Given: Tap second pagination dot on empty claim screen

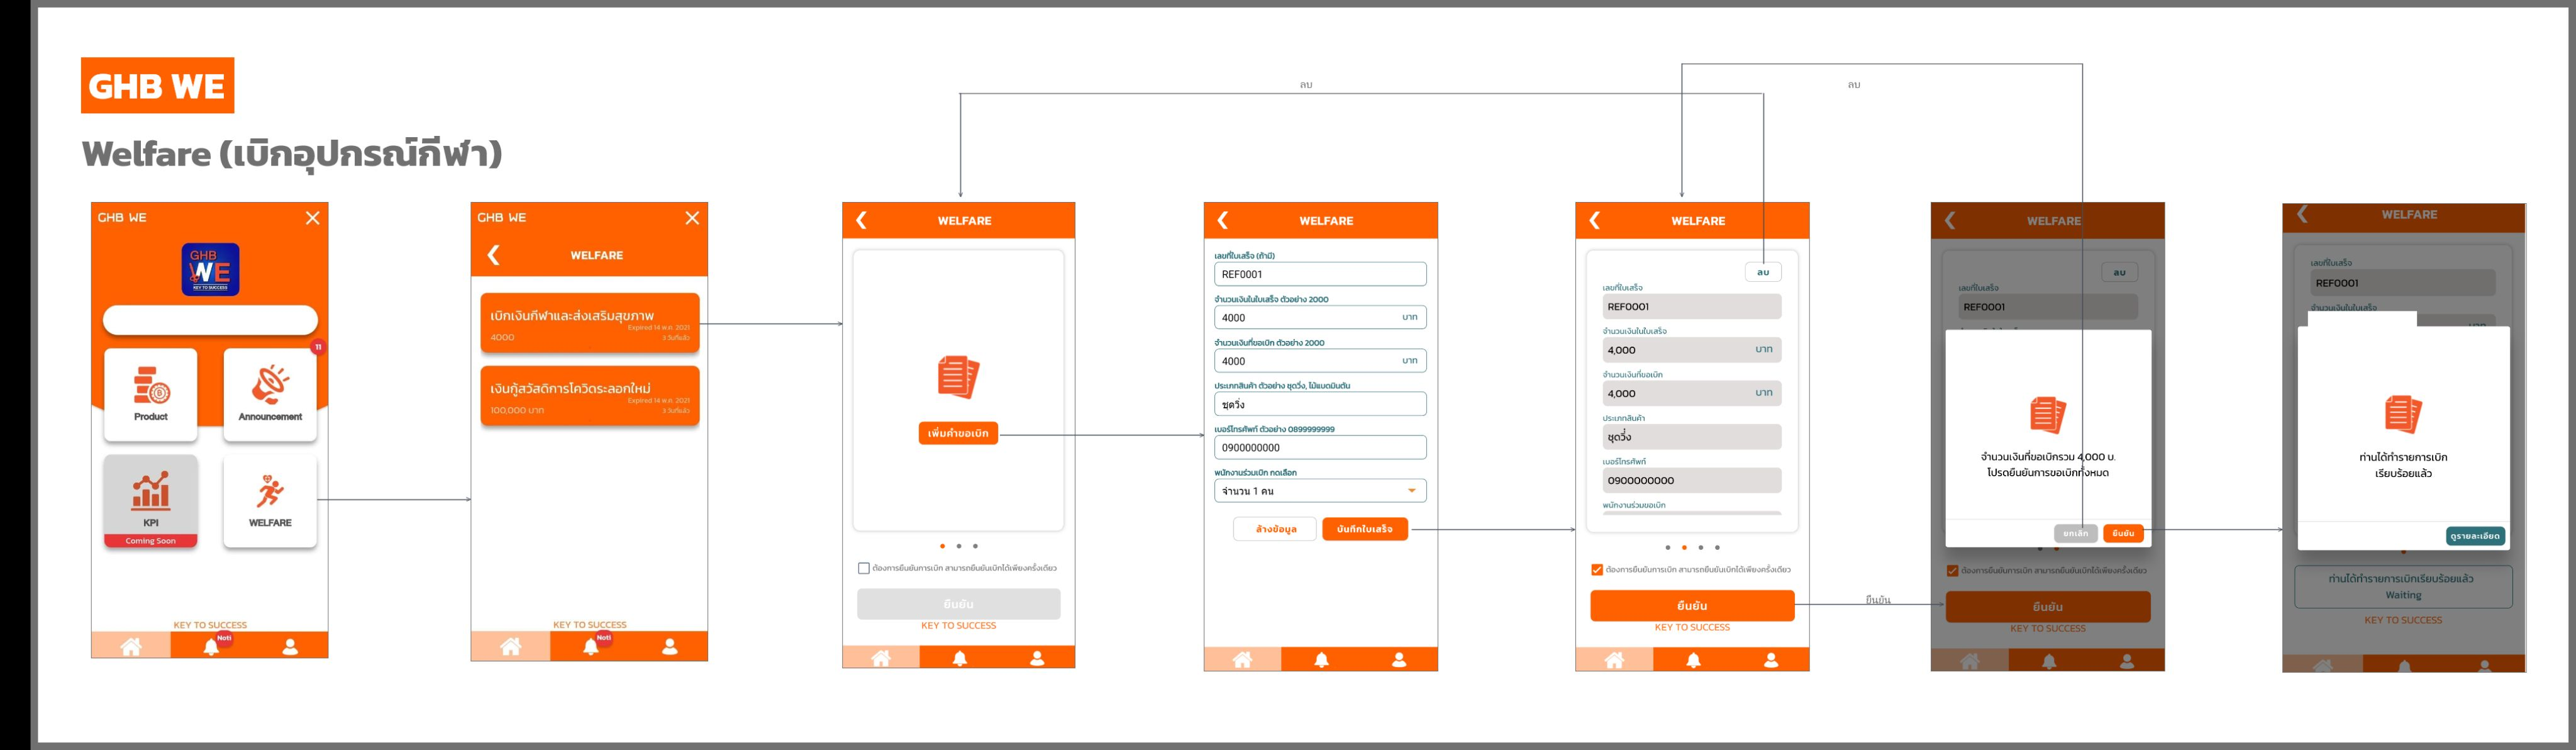Looking at the screenshot, I should point(959,546).
